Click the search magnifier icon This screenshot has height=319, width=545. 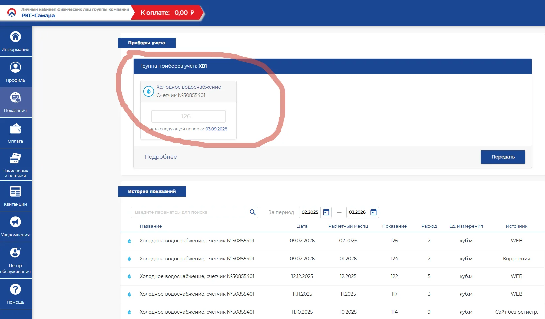coord(253,212)
